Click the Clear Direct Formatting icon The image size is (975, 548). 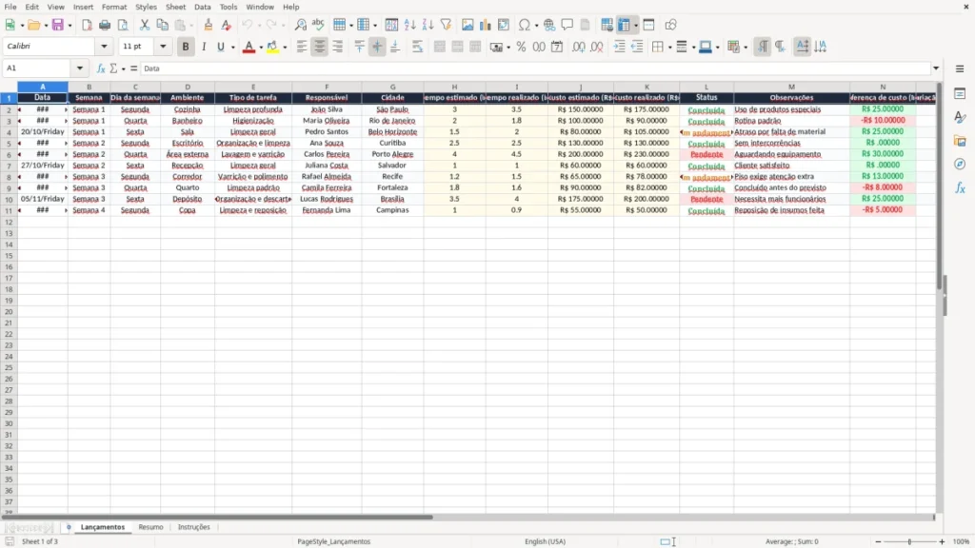[227, 25]
